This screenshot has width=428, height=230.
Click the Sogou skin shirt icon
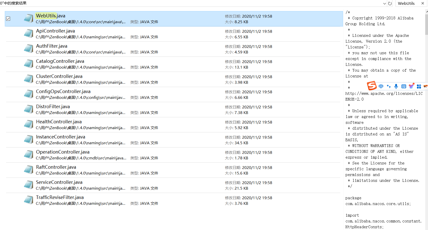pyautogui.click(x=411, y=86)
